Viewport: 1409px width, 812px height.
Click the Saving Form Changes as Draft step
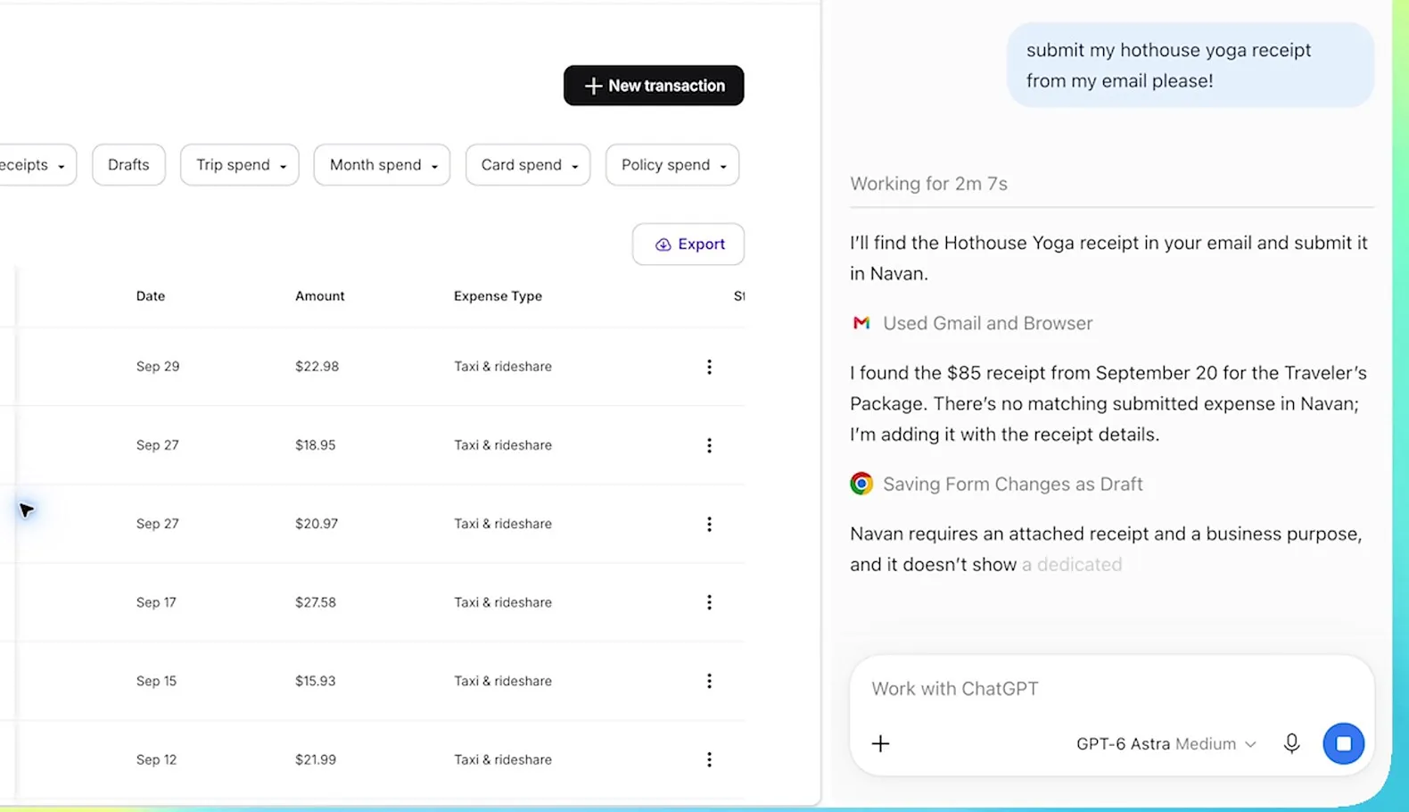pos(1013,484)
